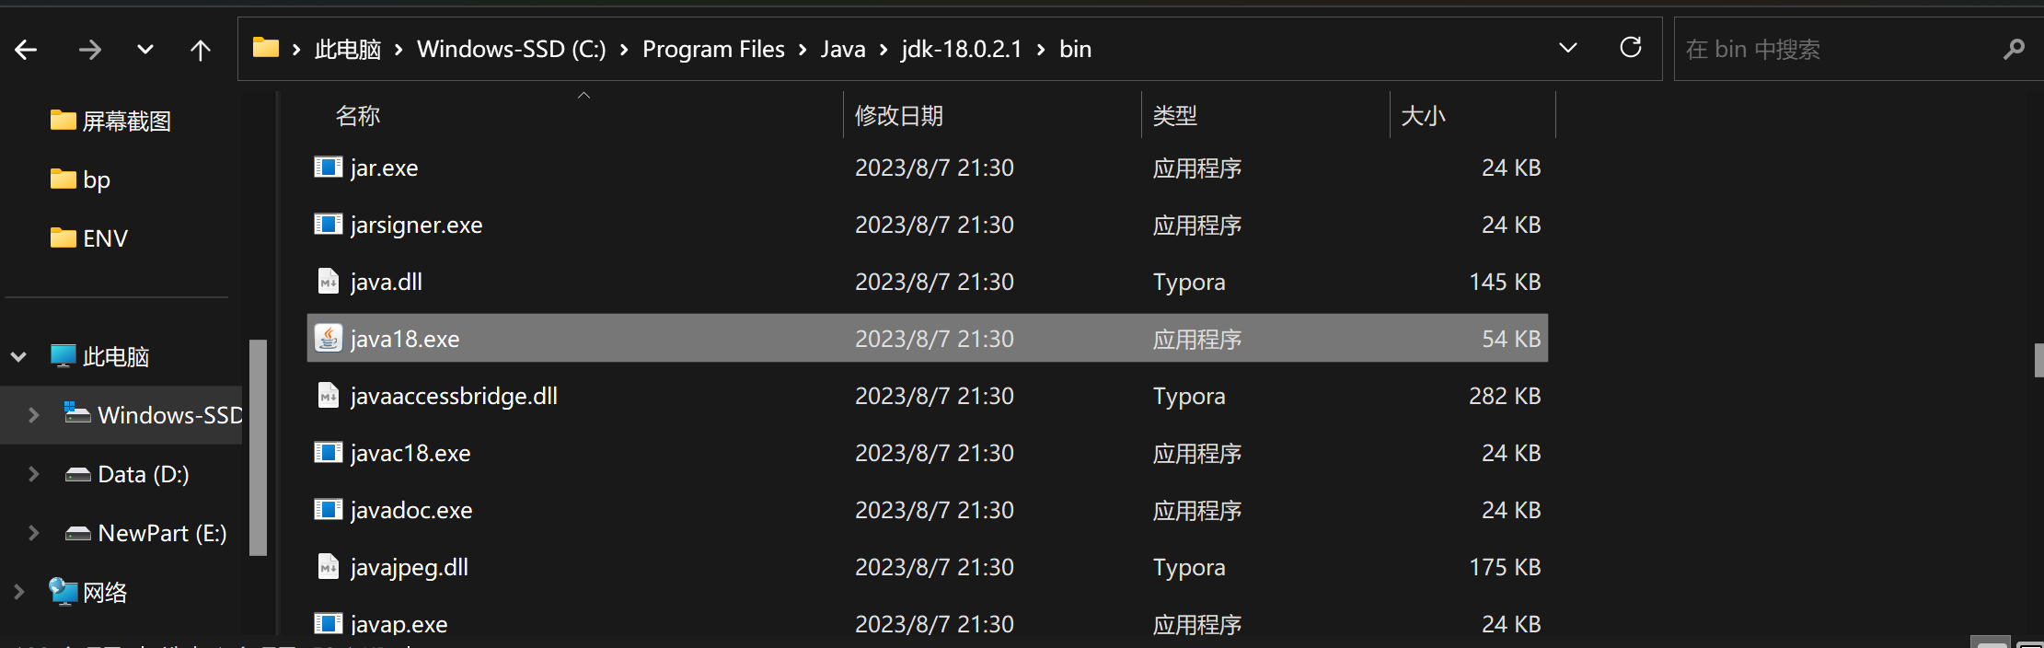Click the search magnifier icon
Viewport: 2044px width, 648px height.
point(2014,49)
